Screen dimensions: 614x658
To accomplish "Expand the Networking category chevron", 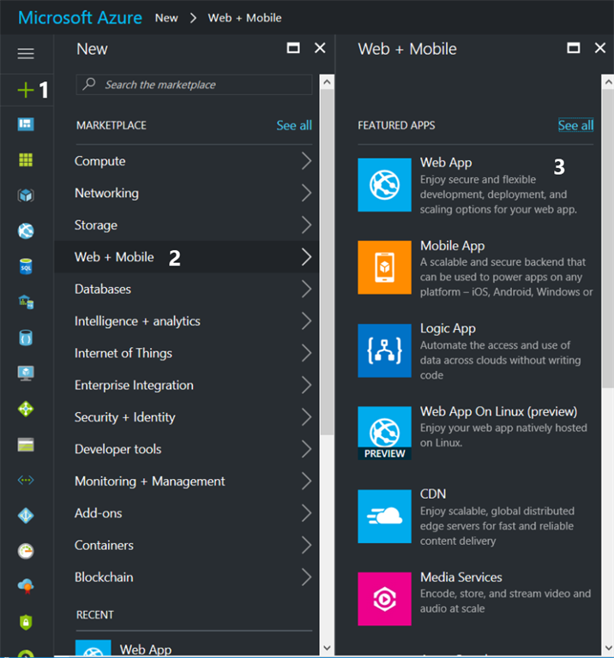I will click(x=307, y=193).
